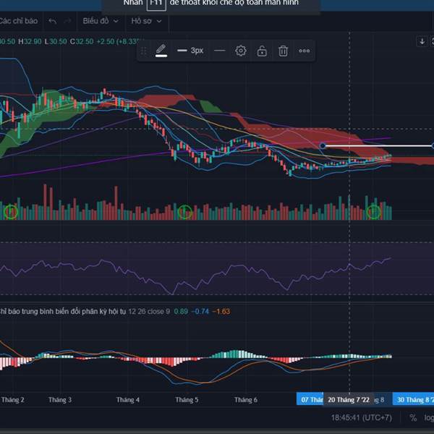Toggle the log scale button

click(429, 417)
